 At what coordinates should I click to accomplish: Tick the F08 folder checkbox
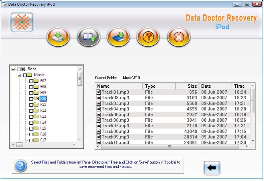pos(31,87)
